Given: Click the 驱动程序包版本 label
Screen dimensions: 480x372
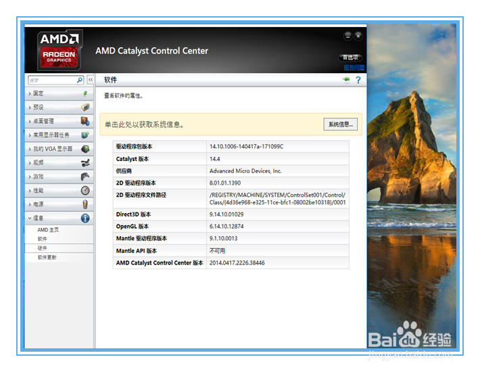Looking at the screenshot, I should 134,146.
